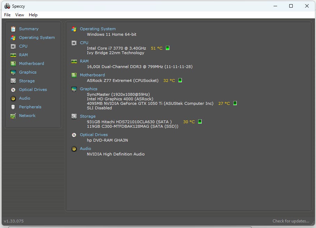View Peripherals label in the sidebar
Viewport: 316px width, 228px height.
click(30, 107)
